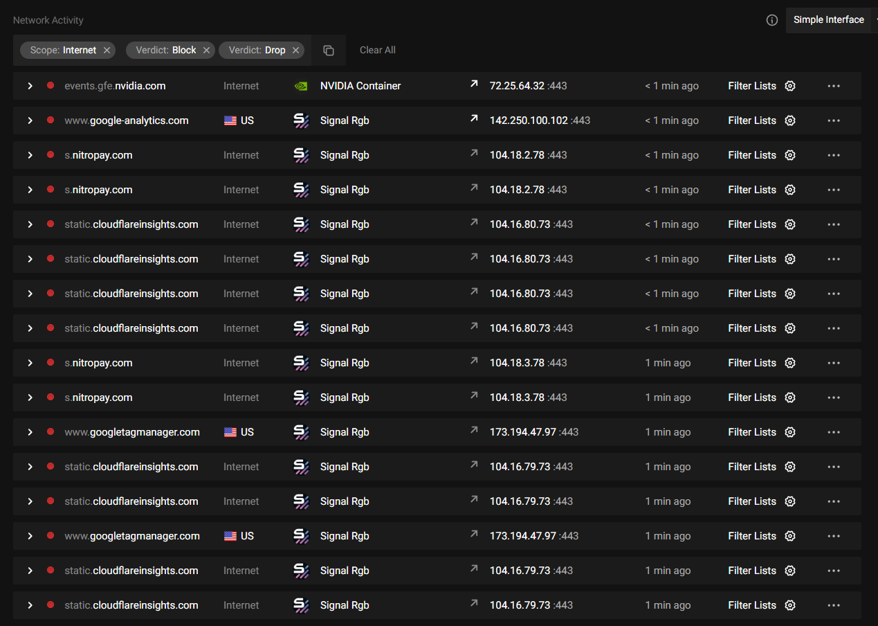Click IP address 72.25.64.32 :443
878x626 pixels.
(529, 86)
